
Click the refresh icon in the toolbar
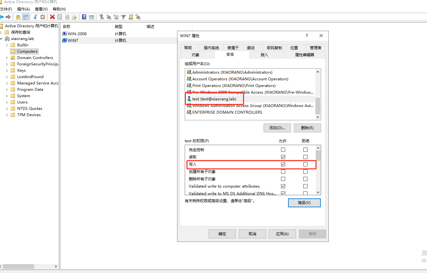(67, 17)
